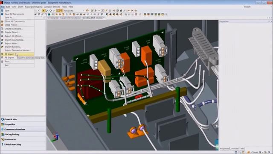Open the Bookmarks section
Image resolution: width=273 pixels, height=154 pixels.
pos(23,139)
